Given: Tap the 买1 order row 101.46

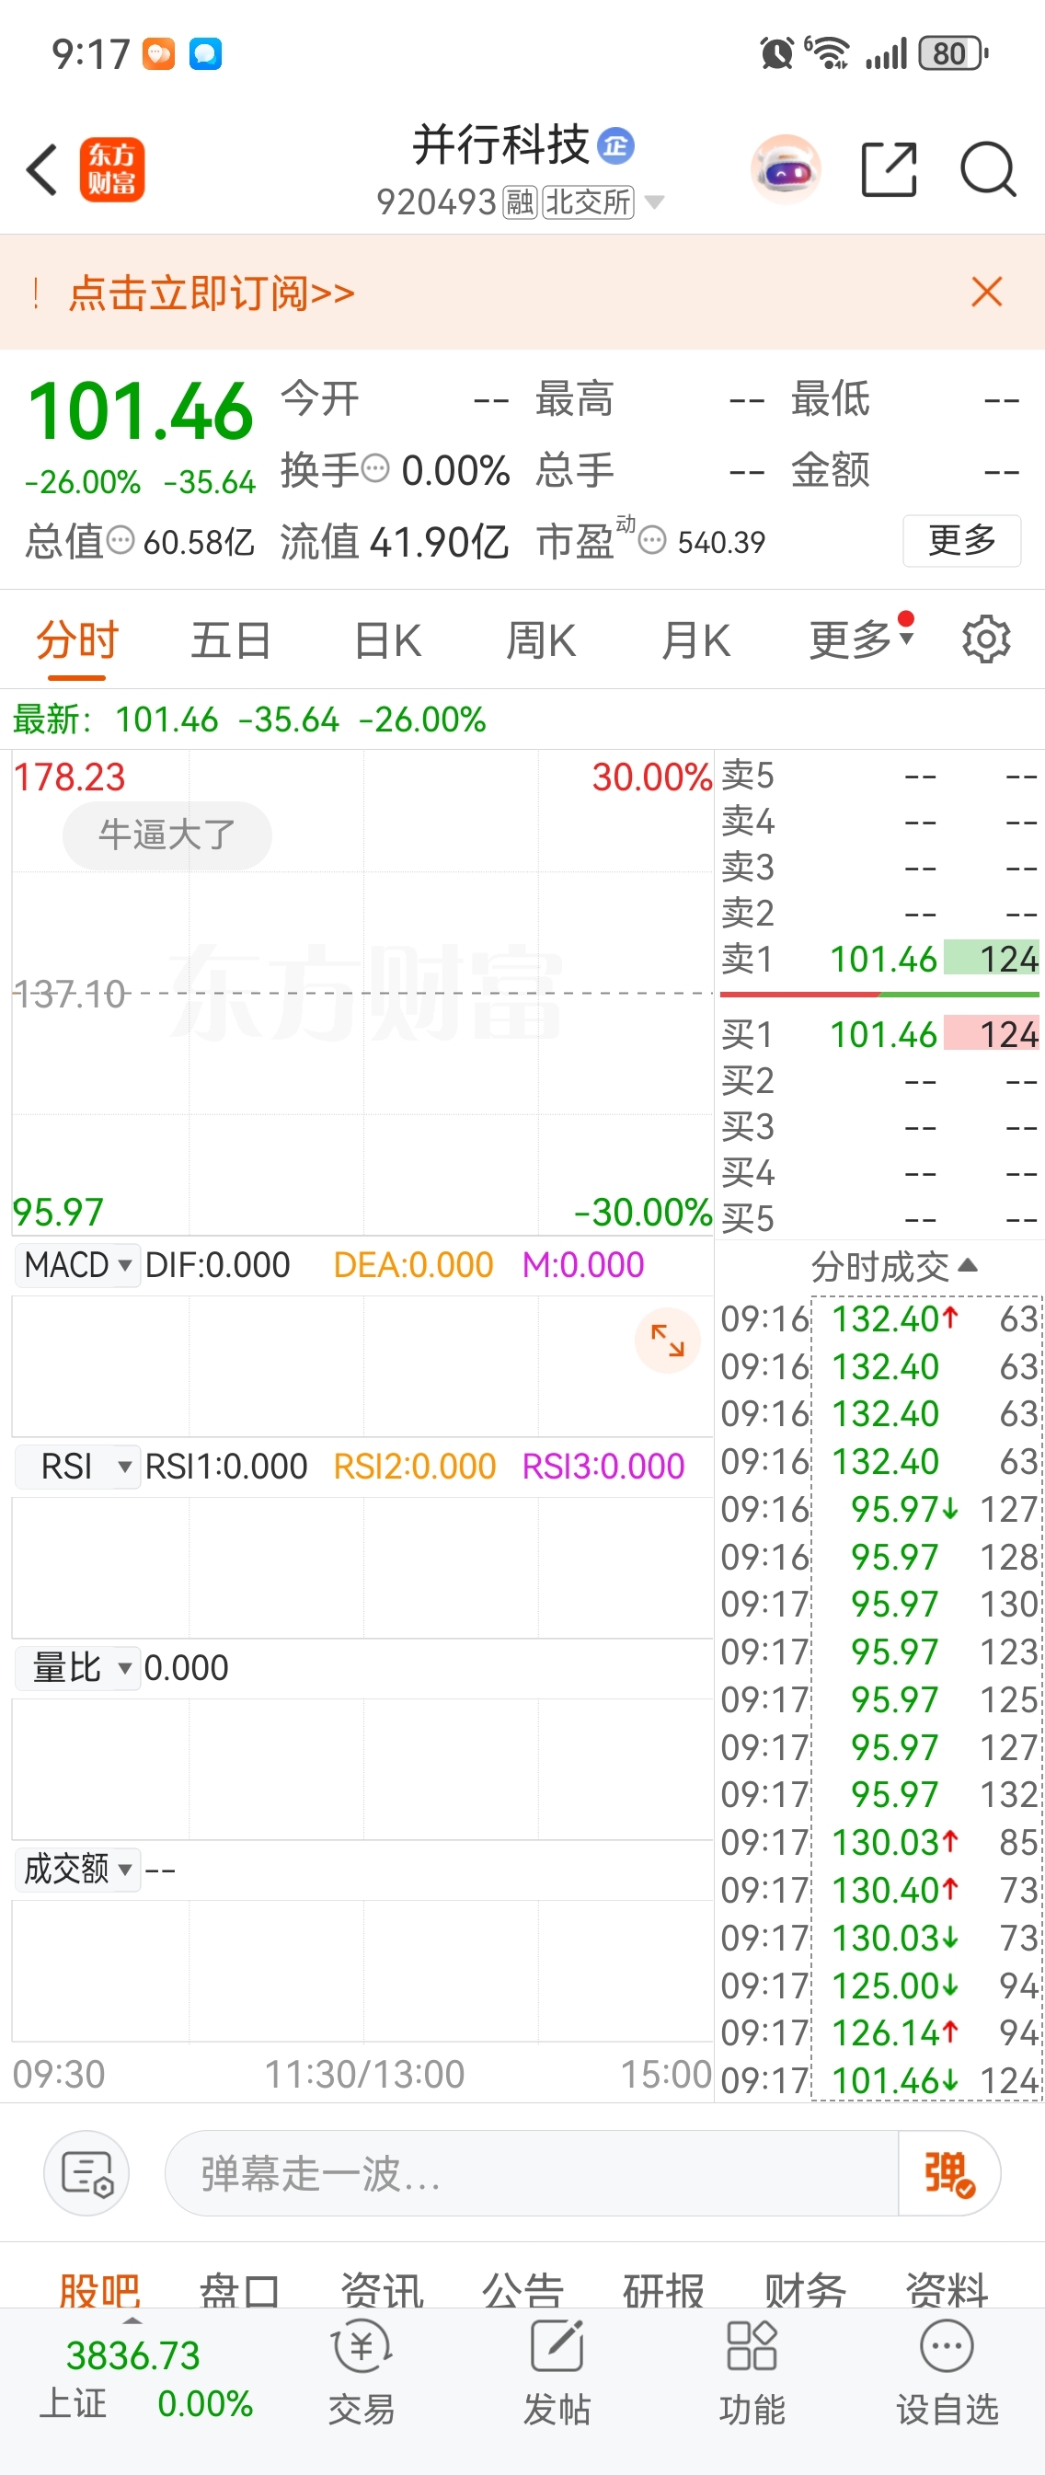Looking at the screenshot, I should pos(879,1035).
